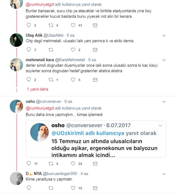Retweet the top tweet with 4 retweets
Screen dimensions: 176x194
pyautogui.click(x=51, y=25)
